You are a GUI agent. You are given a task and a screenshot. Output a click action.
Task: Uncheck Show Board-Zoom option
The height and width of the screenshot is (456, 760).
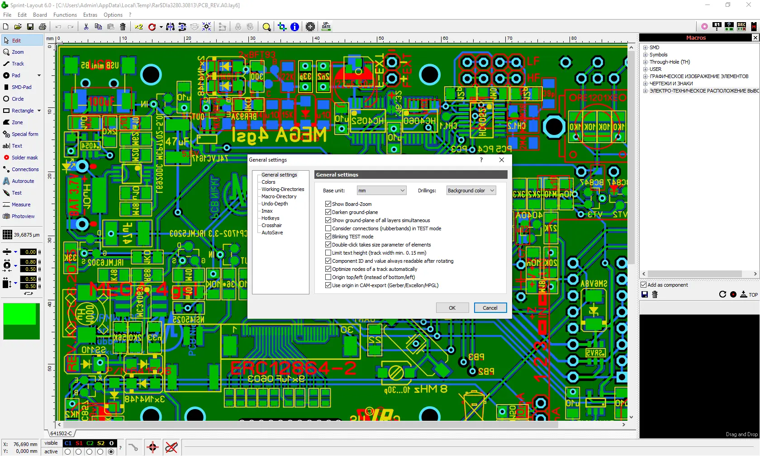point(328,204)
